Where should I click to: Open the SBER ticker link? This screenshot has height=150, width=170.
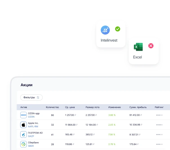pos(31,146)
